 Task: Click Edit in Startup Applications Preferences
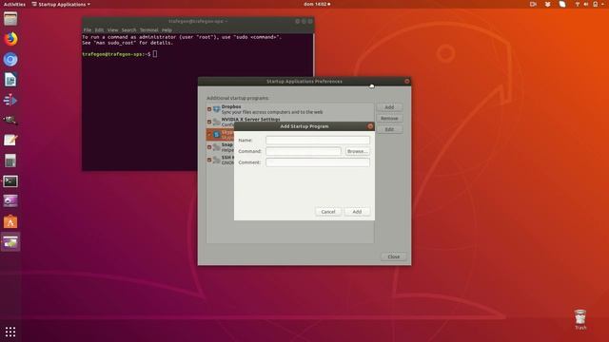[x=389, y=129]
